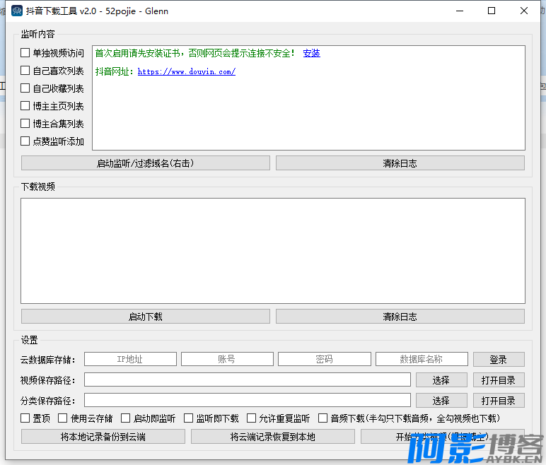Viewport: 546px width, 465px height.
Task: Focus the 账号 input field
Action: pyautogui.click(x=227, y=359)
